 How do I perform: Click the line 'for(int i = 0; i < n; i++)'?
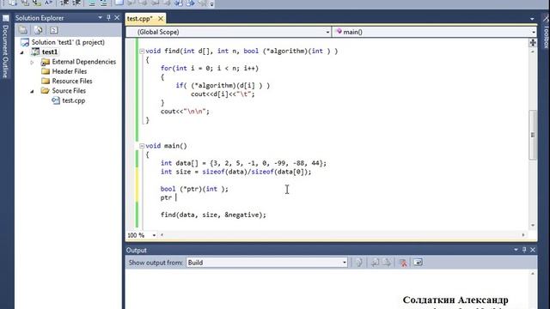click(210, 69)
